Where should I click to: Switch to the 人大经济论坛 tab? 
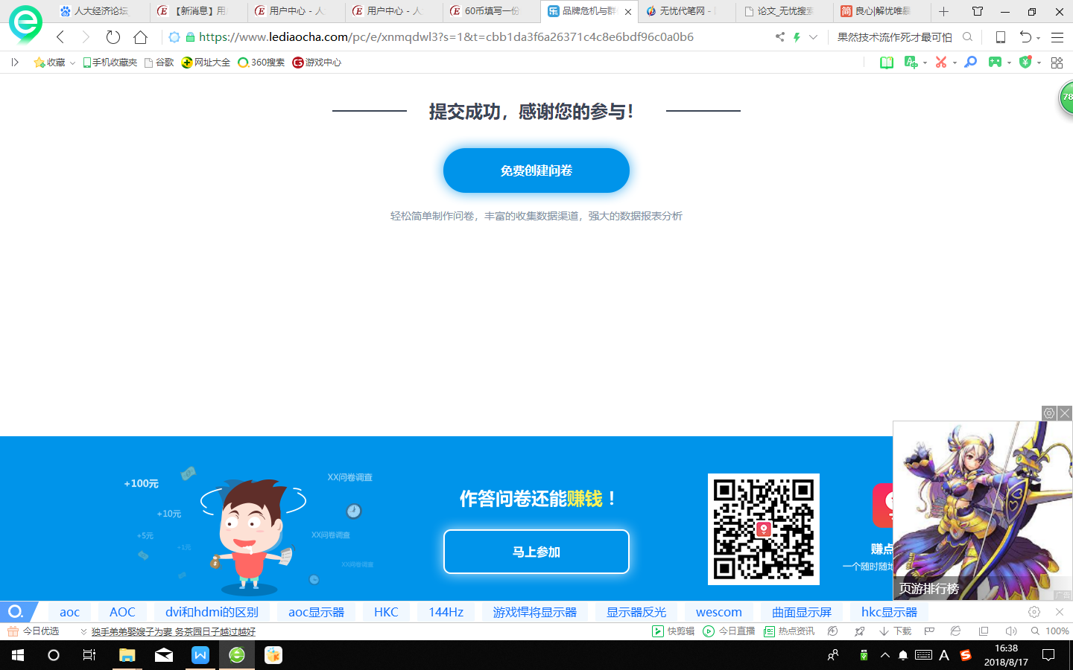pyautogui.click(x=101, y=11)
